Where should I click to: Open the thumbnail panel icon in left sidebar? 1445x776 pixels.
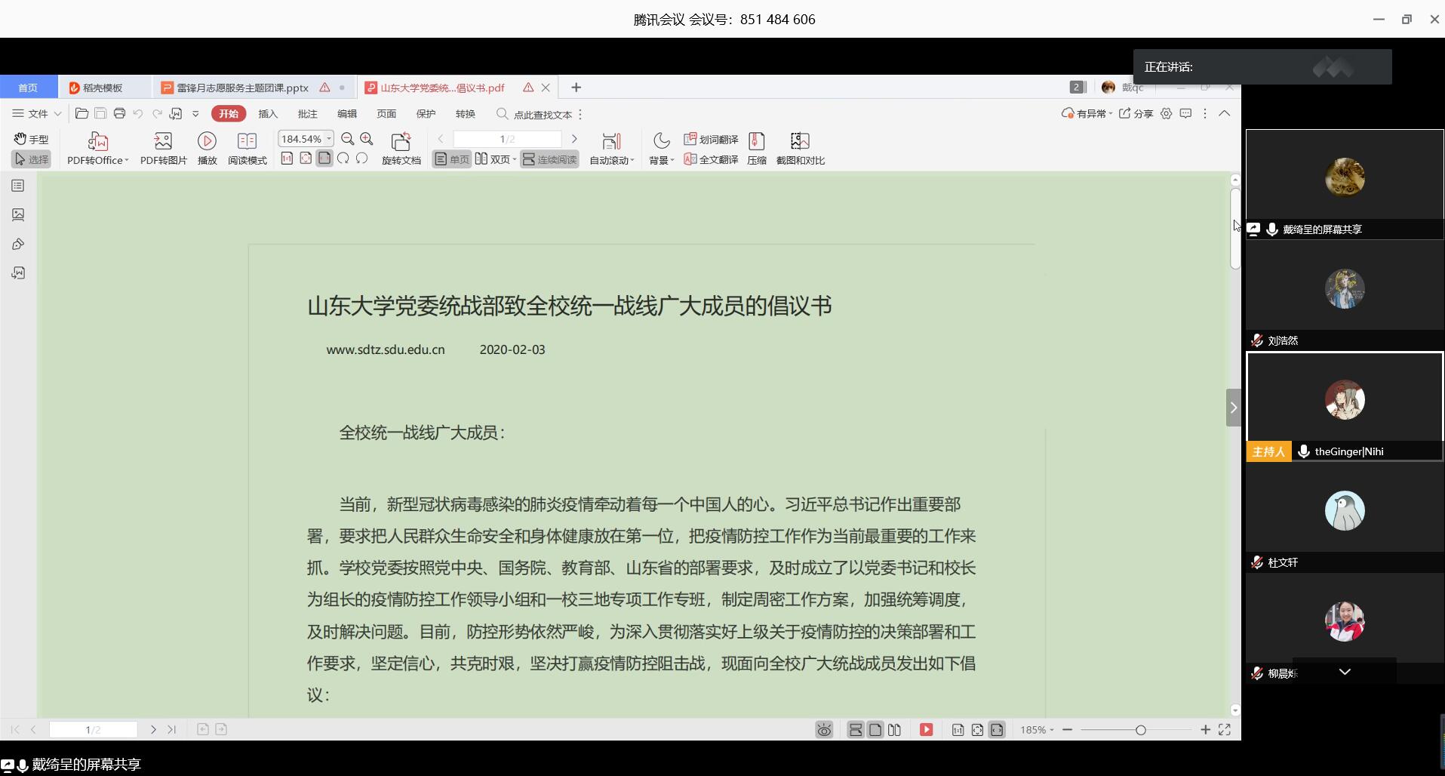(18, 215)
